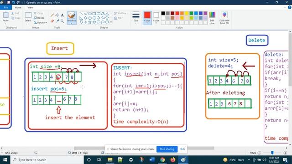The image size is (292, 164).
Task: Open Paint Help question mark icon
Action: [290, 7]
